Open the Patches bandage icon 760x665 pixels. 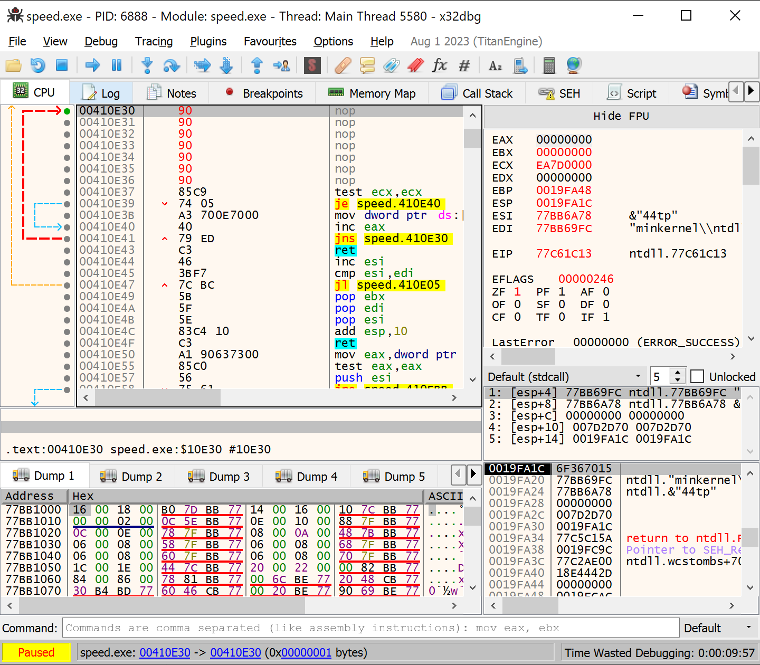click(343, 65)
